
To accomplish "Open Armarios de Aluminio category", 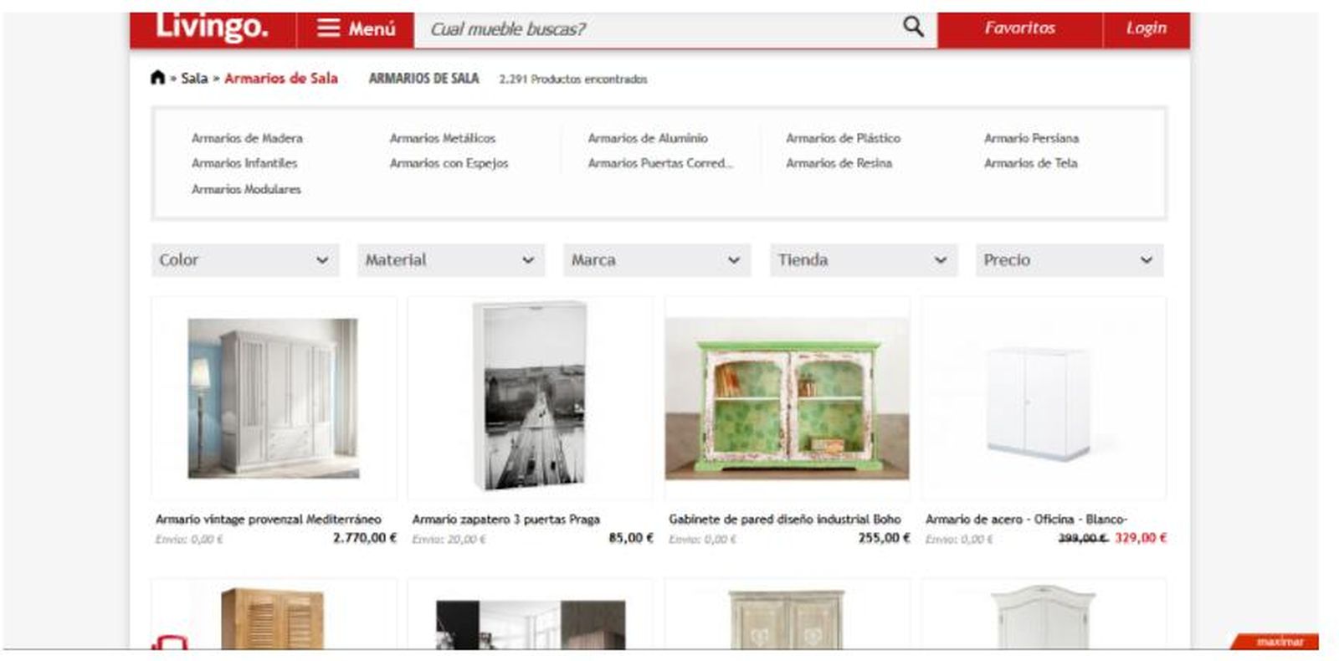I will tap(647, 138).
